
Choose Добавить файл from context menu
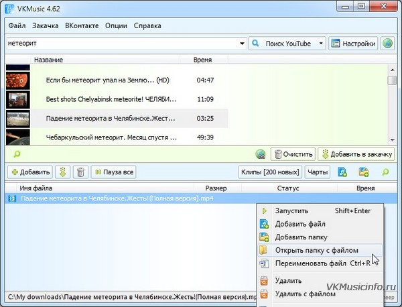coord(320,224)
